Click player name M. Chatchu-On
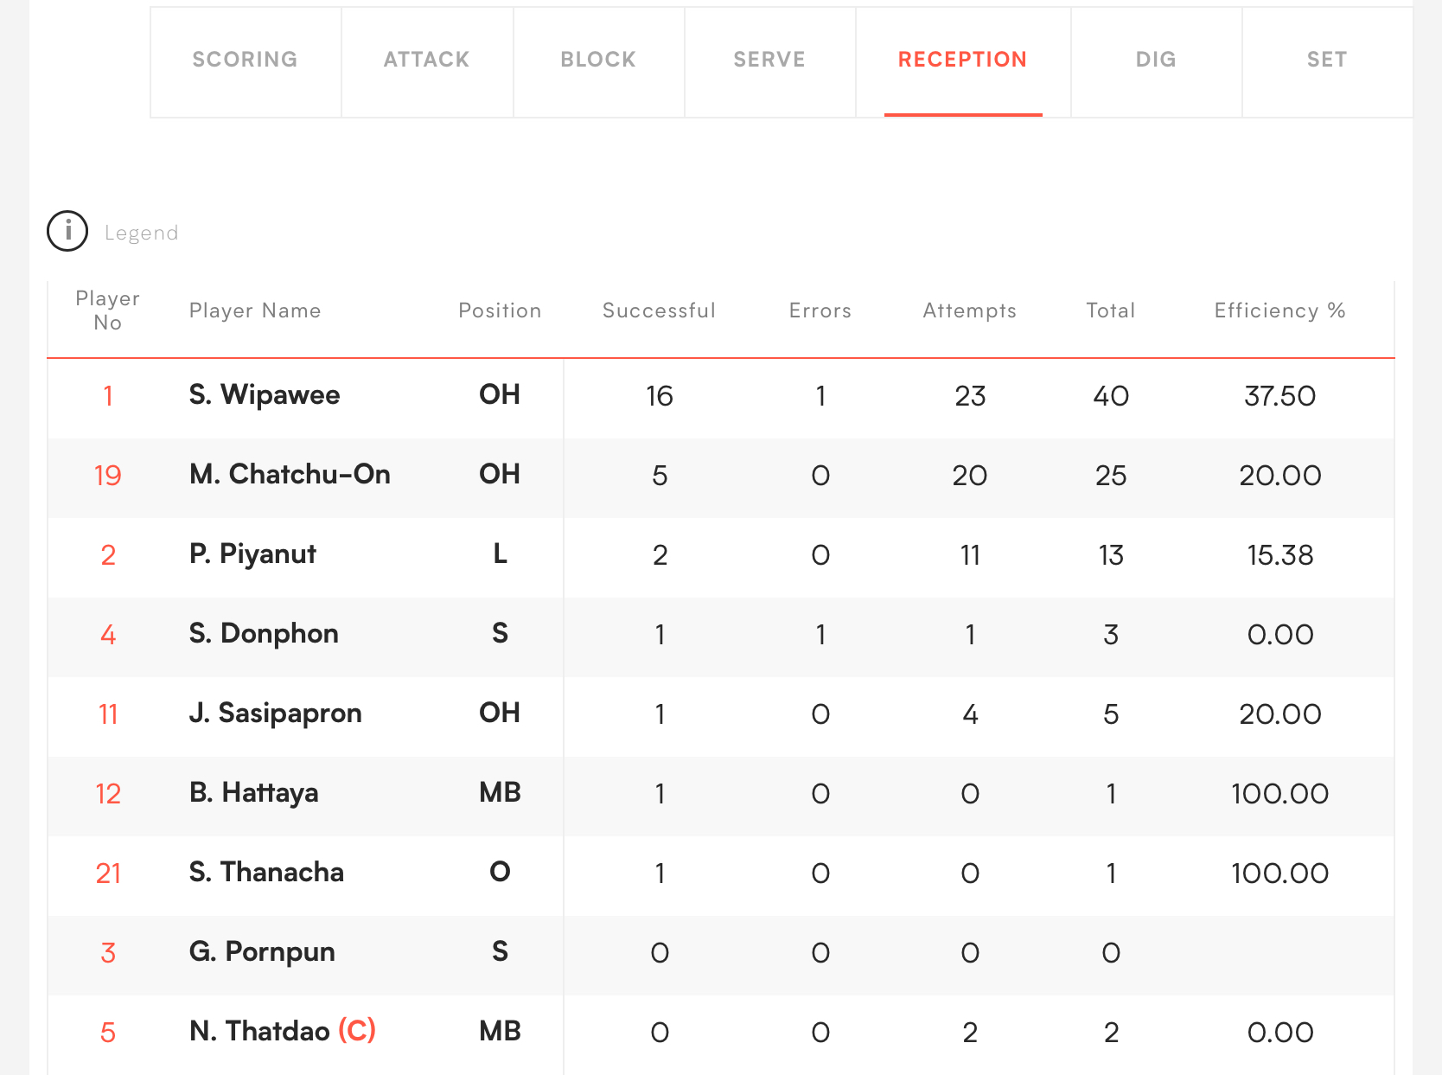This screenshot has width=1442, height=1075. coord(290,475)
